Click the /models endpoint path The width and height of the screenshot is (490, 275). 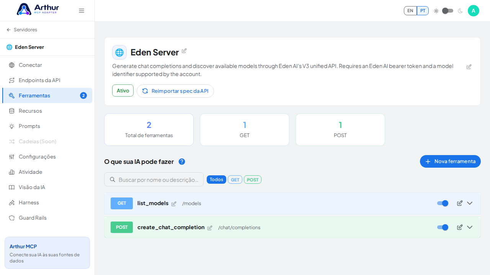191,204
